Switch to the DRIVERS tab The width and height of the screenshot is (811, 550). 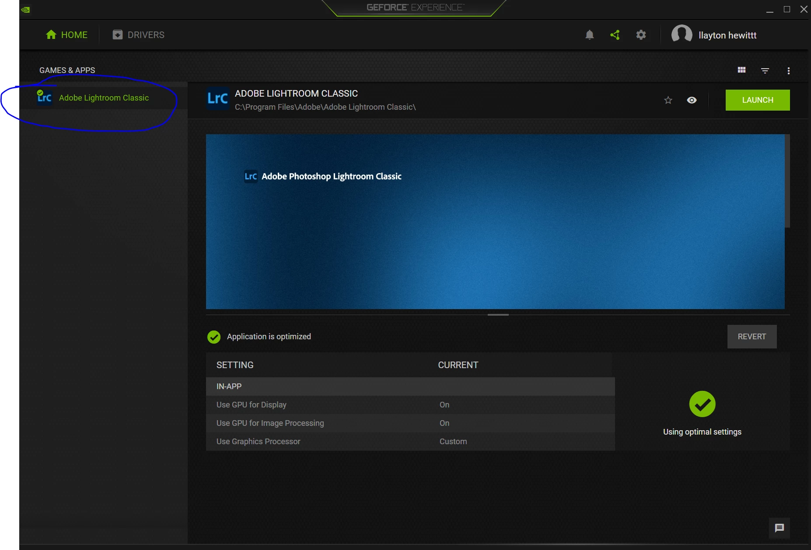(138, 35)
